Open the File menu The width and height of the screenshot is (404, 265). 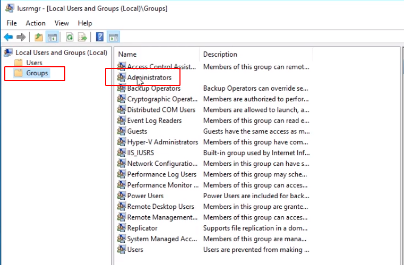click(x=12, y=23)
